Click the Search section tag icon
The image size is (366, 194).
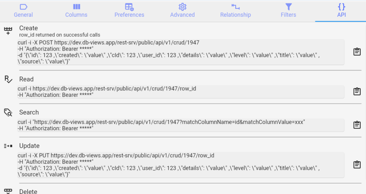[x=8, y=112]
